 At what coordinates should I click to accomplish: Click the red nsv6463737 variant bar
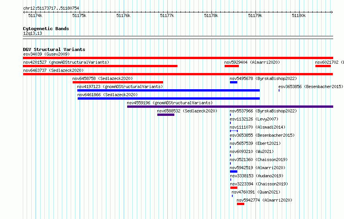[x=178, y=74]
